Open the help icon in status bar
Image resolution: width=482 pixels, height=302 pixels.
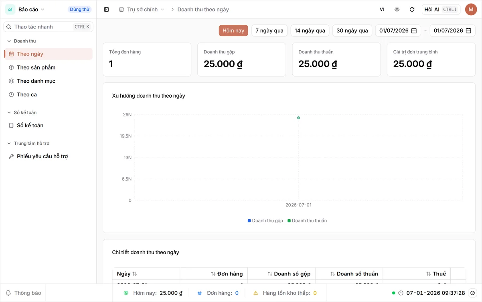473,293
